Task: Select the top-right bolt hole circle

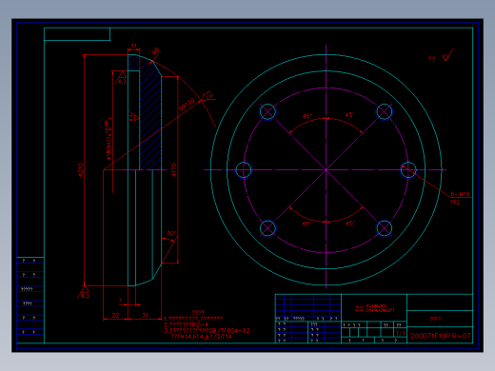Action: click(x=385, y=111)
